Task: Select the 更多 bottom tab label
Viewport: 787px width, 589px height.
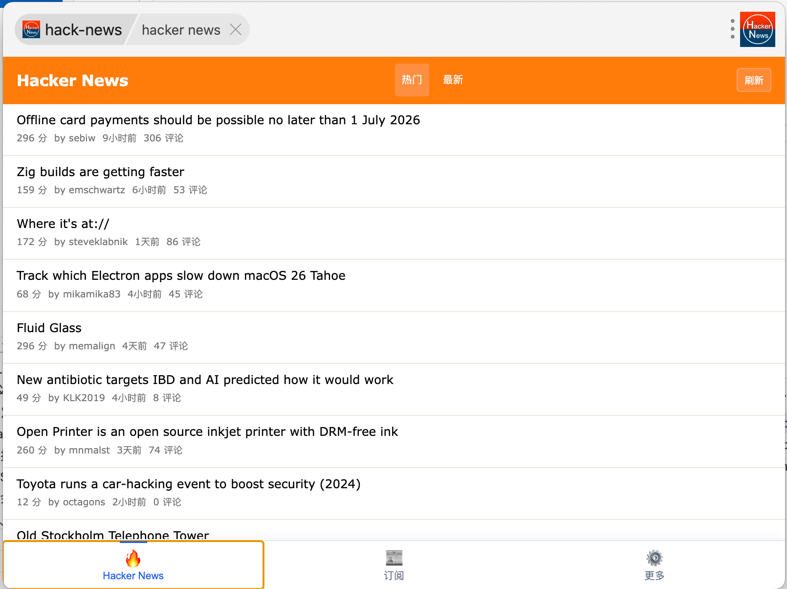Action: coord(655,576)
